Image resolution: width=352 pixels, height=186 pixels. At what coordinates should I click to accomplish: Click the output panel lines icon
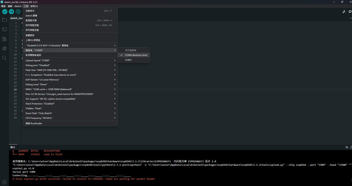point(347,147)
